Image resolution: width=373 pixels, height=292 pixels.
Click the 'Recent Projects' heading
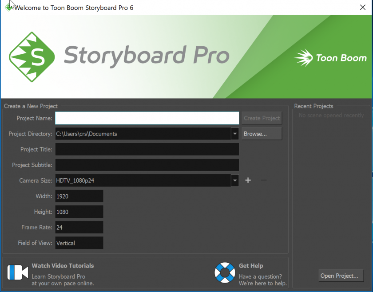[313, 106]
